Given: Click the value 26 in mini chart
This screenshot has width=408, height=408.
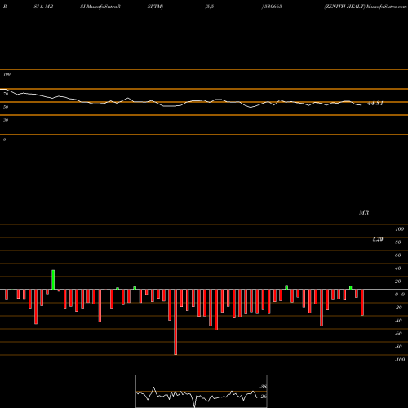Looking at the screenshot, I should point(264,397).
